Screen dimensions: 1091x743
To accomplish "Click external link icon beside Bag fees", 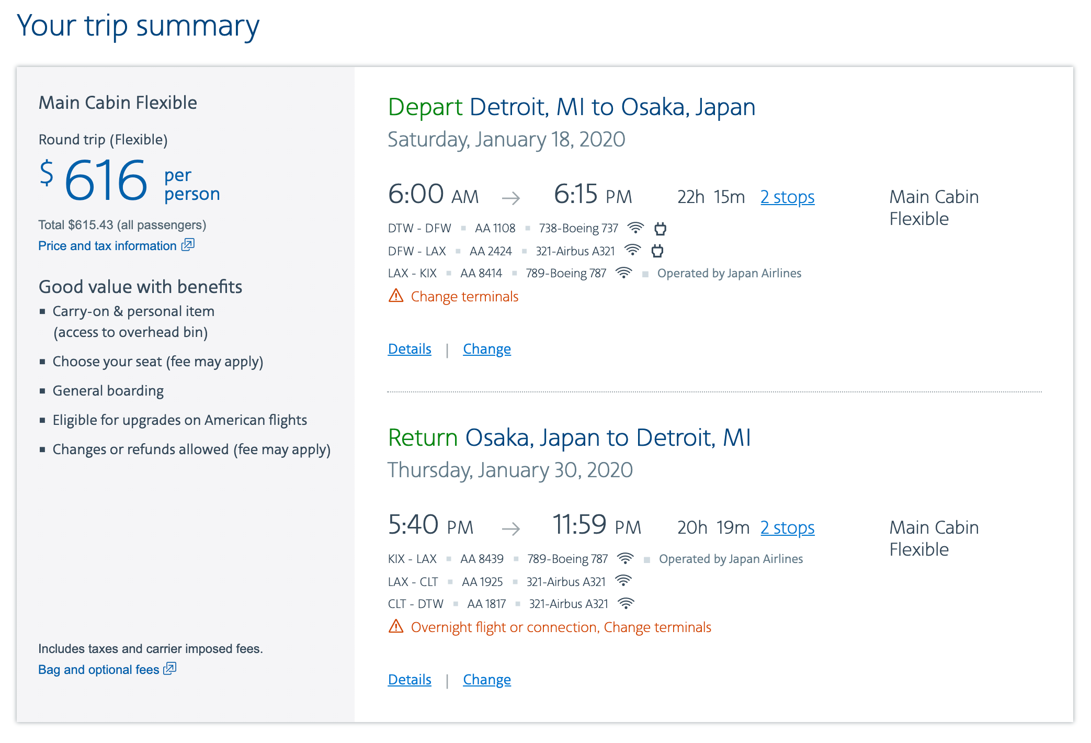I will coord(170,669).
